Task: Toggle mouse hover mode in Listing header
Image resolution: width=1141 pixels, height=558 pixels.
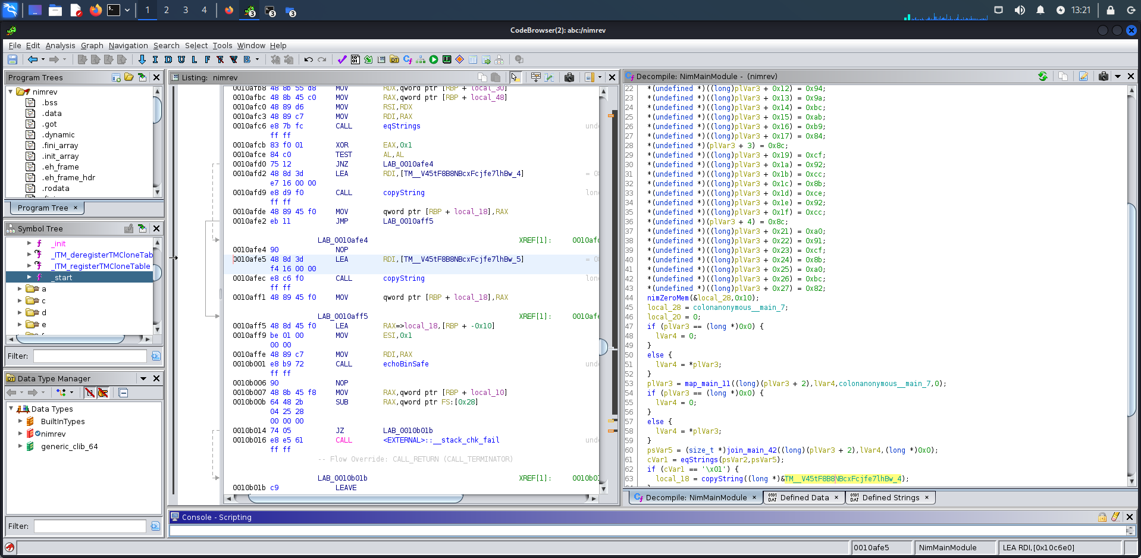Action: pyautogui.click(x=515, y=77)
